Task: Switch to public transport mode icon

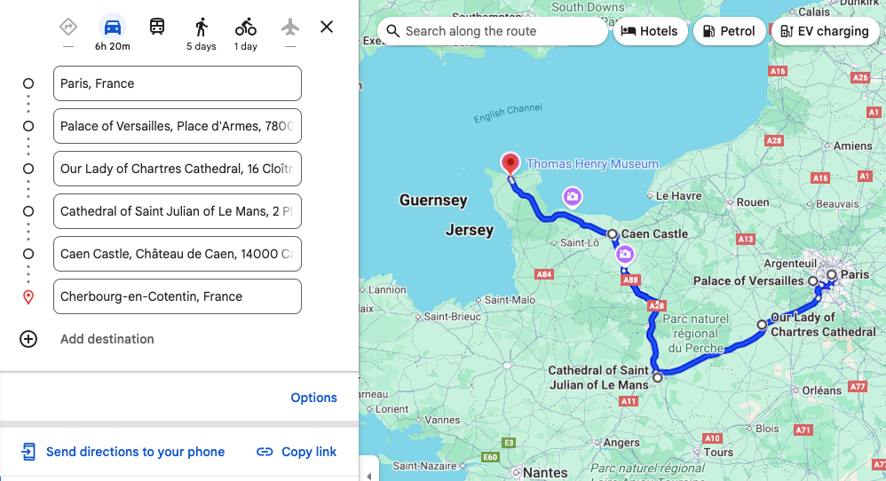Action: click(x=157, y=27)
